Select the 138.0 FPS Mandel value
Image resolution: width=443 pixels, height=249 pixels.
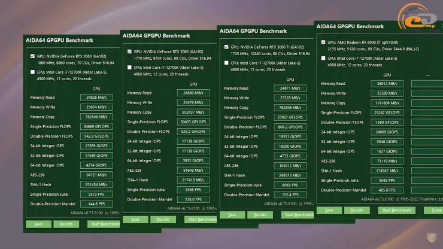[x=193, y=199]
